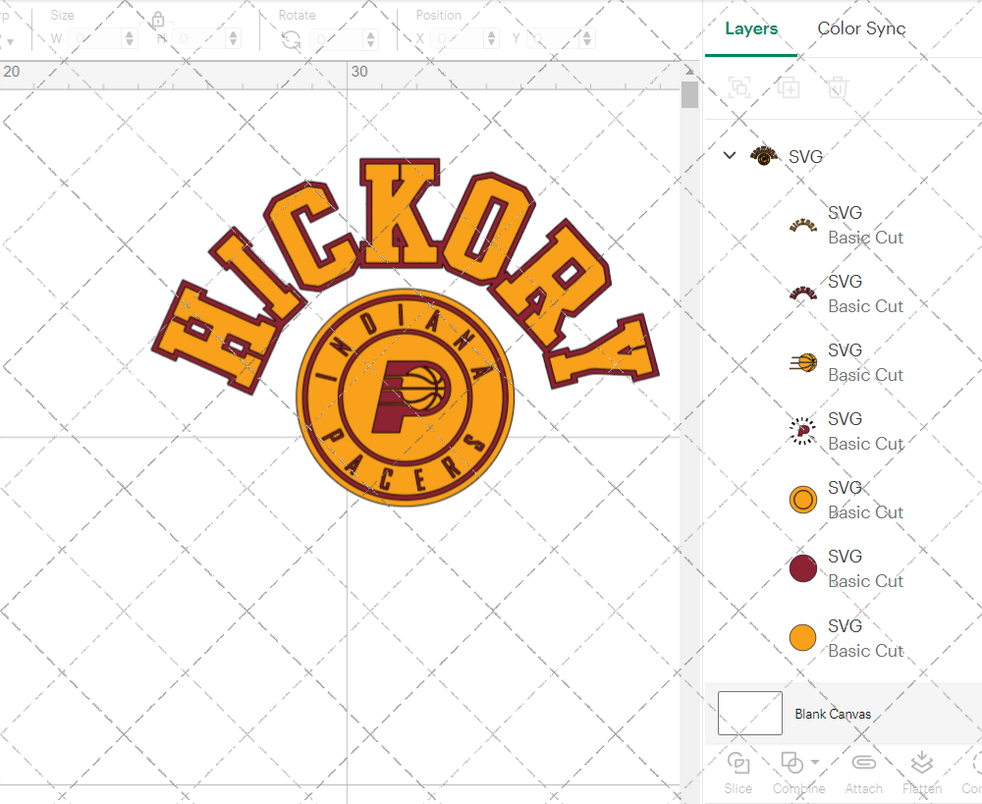The width and height of the screenshot is (982, 804).
Task: Click the X position input field
Action: tap(459, 39)
